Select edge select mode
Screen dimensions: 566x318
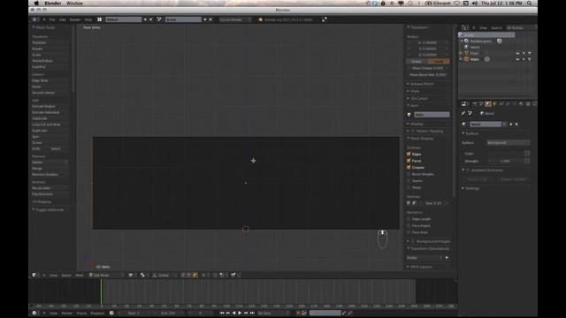coord(189,275)
